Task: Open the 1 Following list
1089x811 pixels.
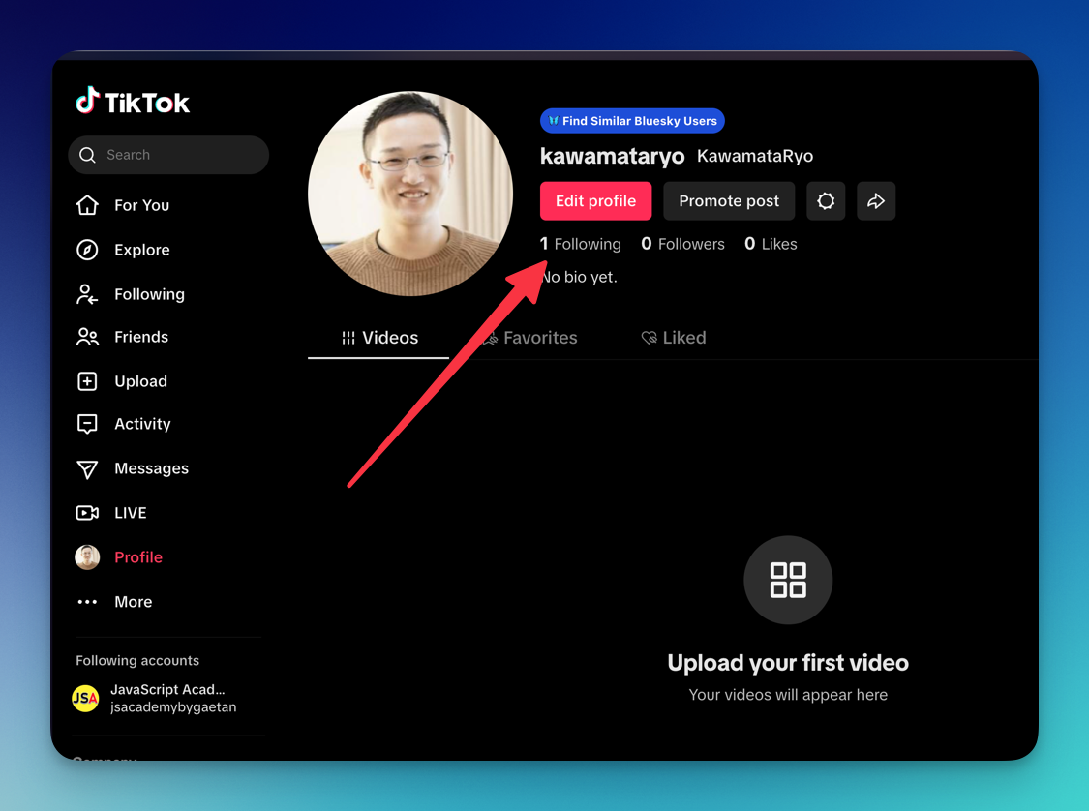Action: 581,244
